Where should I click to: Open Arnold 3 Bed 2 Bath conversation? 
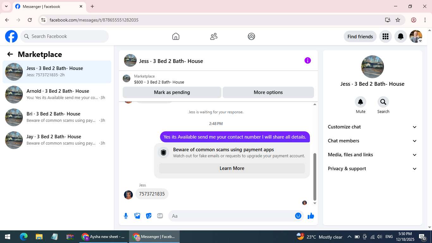(57, 95)
